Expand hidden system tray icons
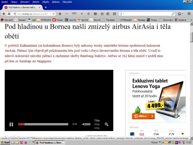Image resolution: width=193 pixels, height=145 pixels. point(163,143)
